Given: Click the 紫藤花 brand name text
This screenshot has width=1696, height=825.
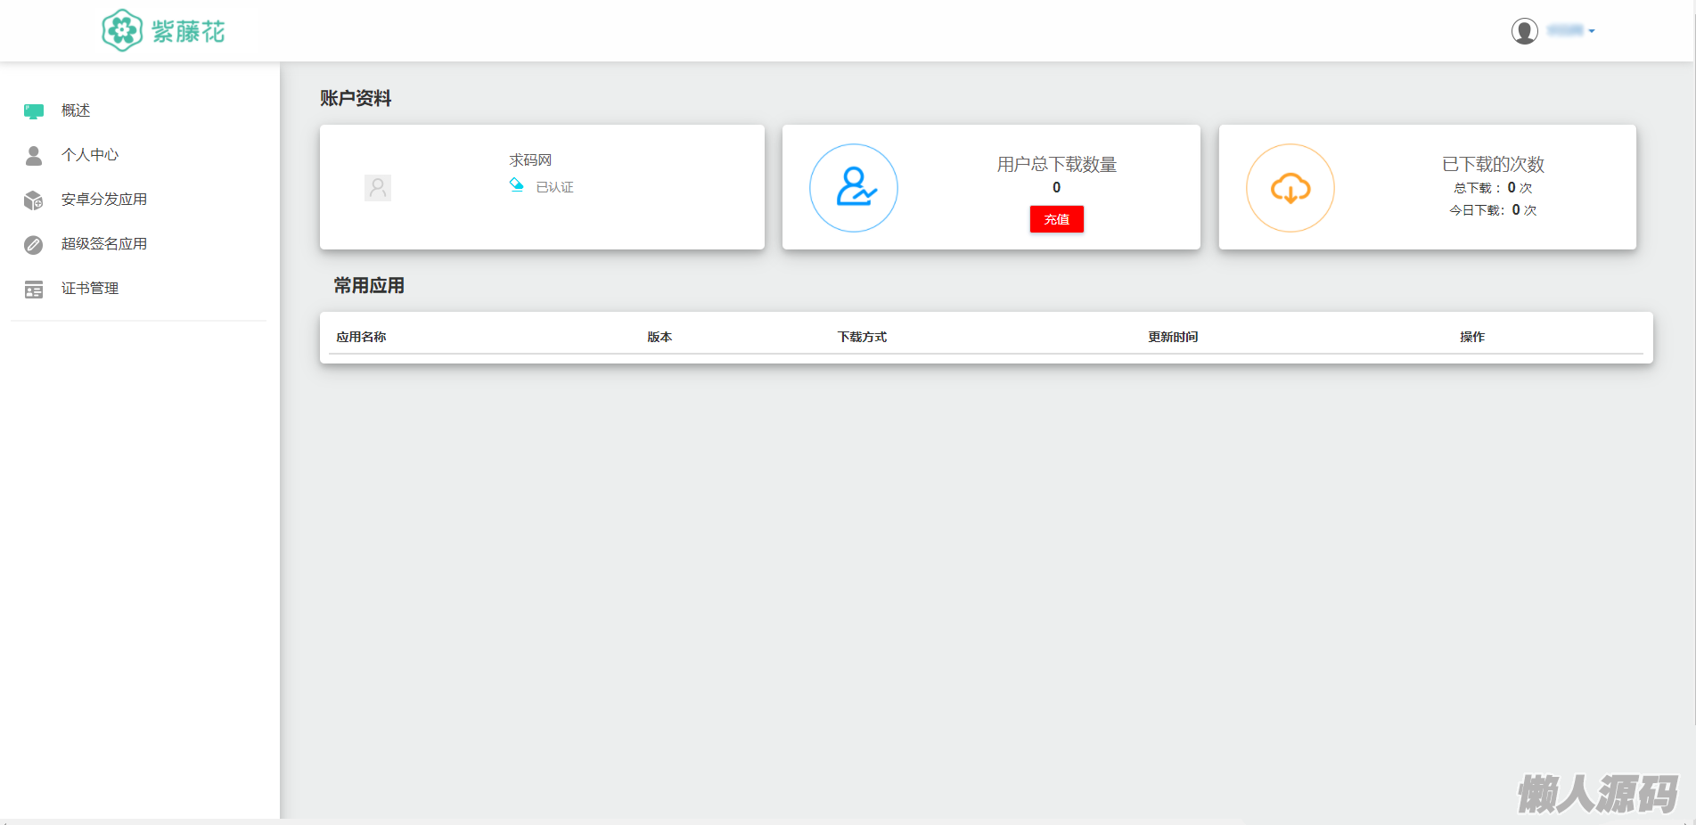Looking at the screenshot, I should pyautogui.click(x=188, y=32).
